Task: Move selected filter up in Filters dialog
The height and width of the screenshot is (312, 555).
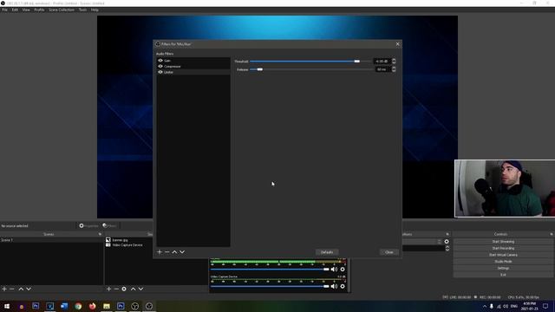Action: (x=174, y=252)
